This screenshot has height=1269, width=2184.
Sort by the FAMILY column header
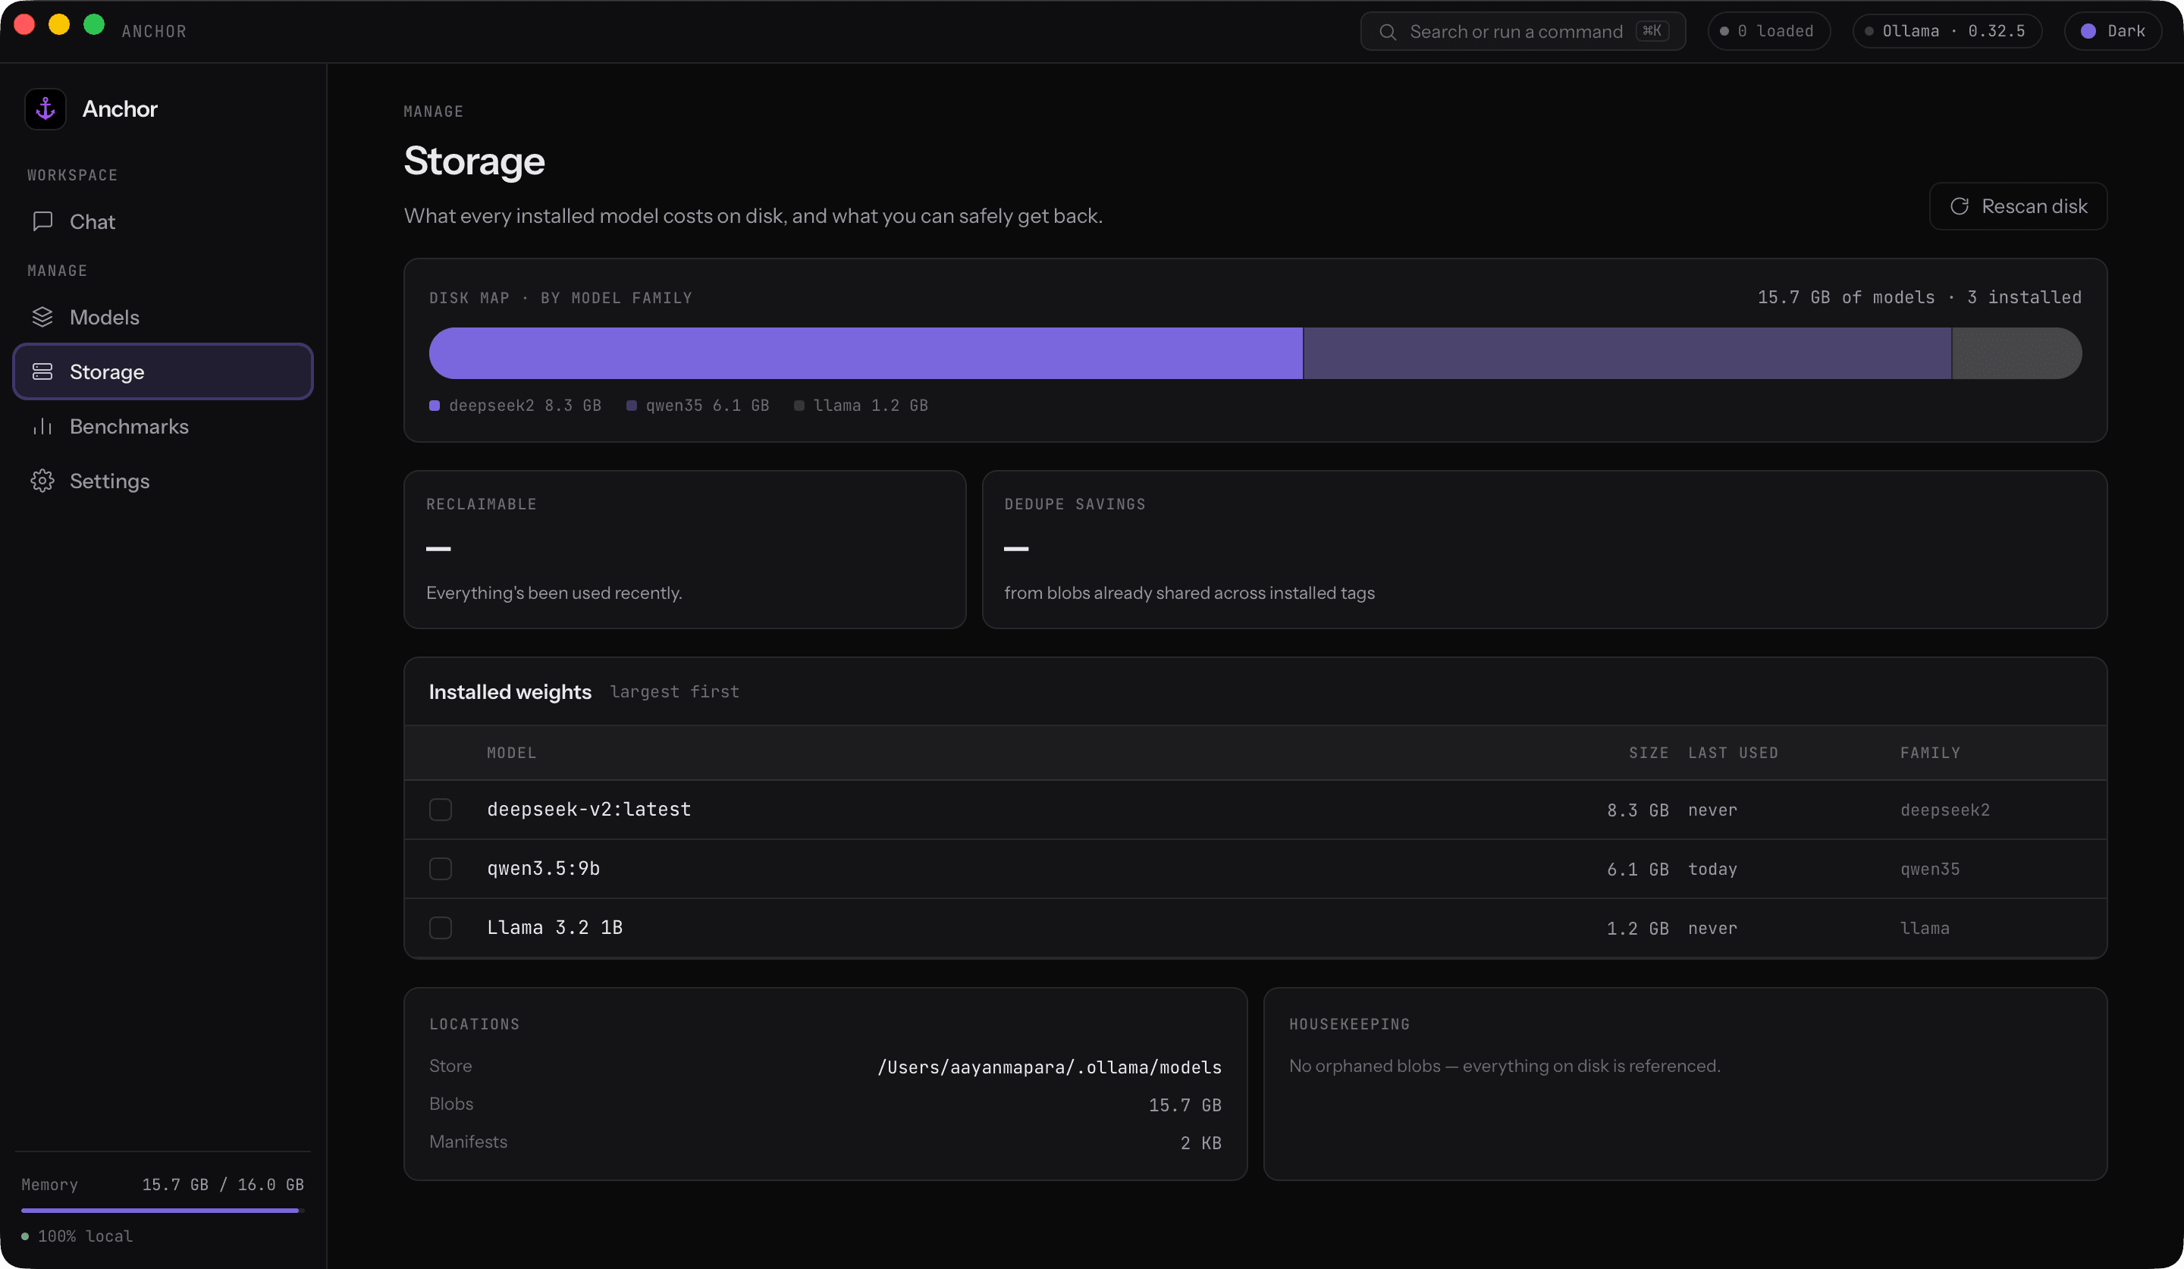click(1930, 753)
